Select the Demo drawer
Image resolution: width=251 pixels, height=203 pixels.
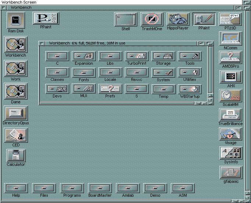point(155,188)
